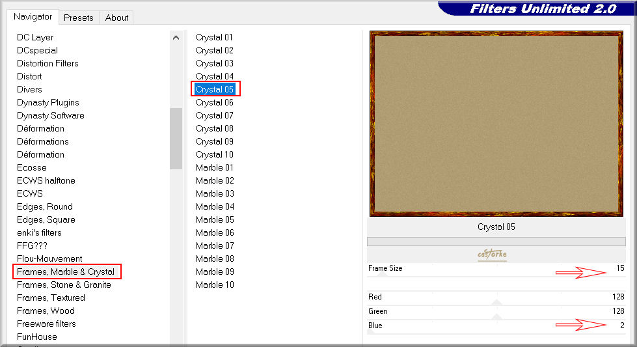This screenshot has height=347, width=637.
Task: Open the Presets tab
Action: pyautogui.click(x=79, y=18)
